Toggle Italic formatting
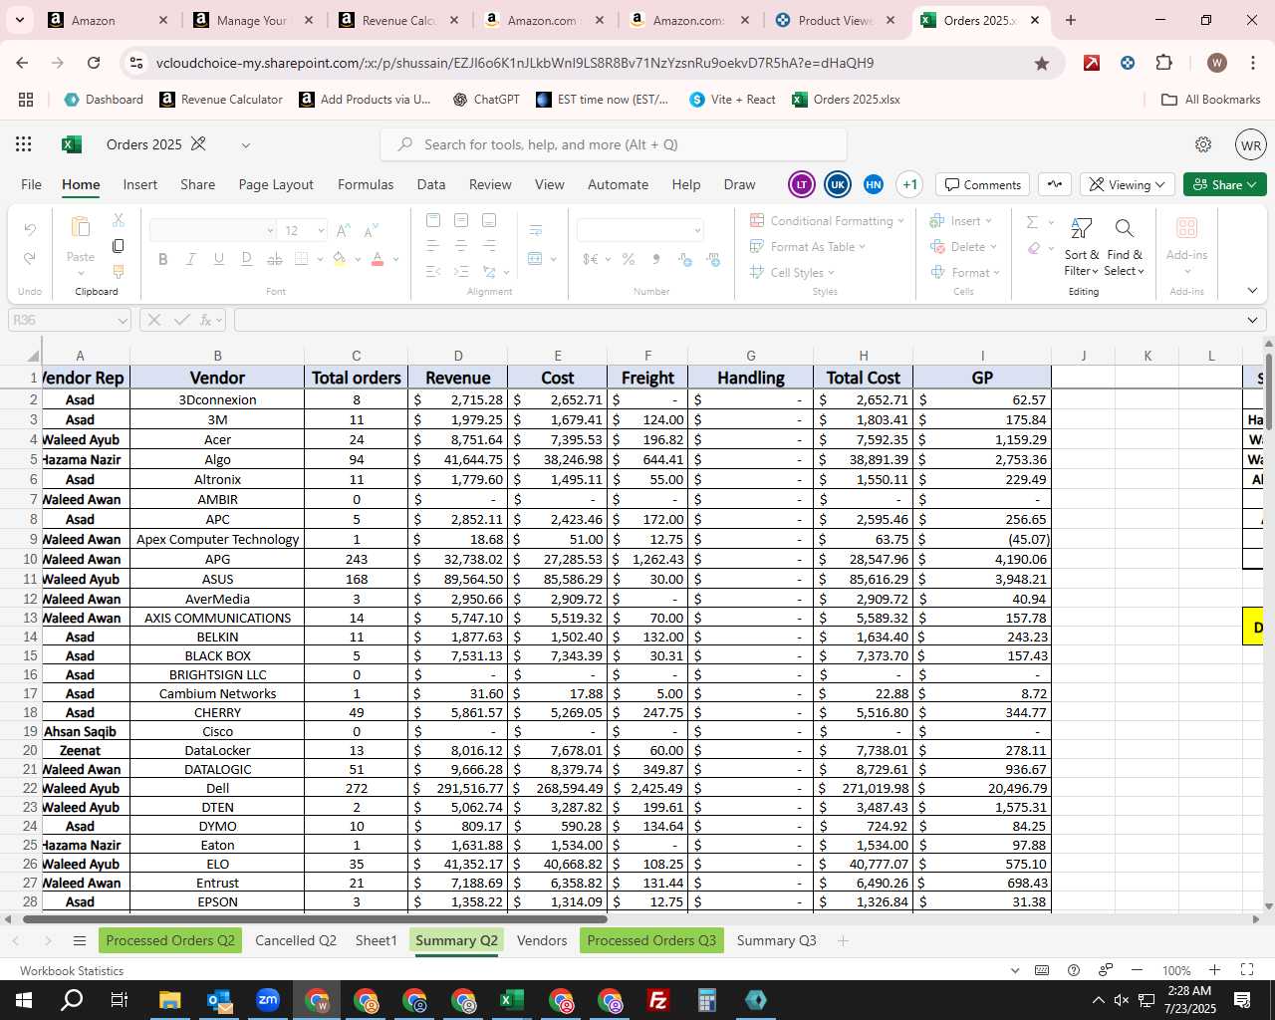Image resolution: width=1275 pixels, height=1020 pixels. pos(190,259)
